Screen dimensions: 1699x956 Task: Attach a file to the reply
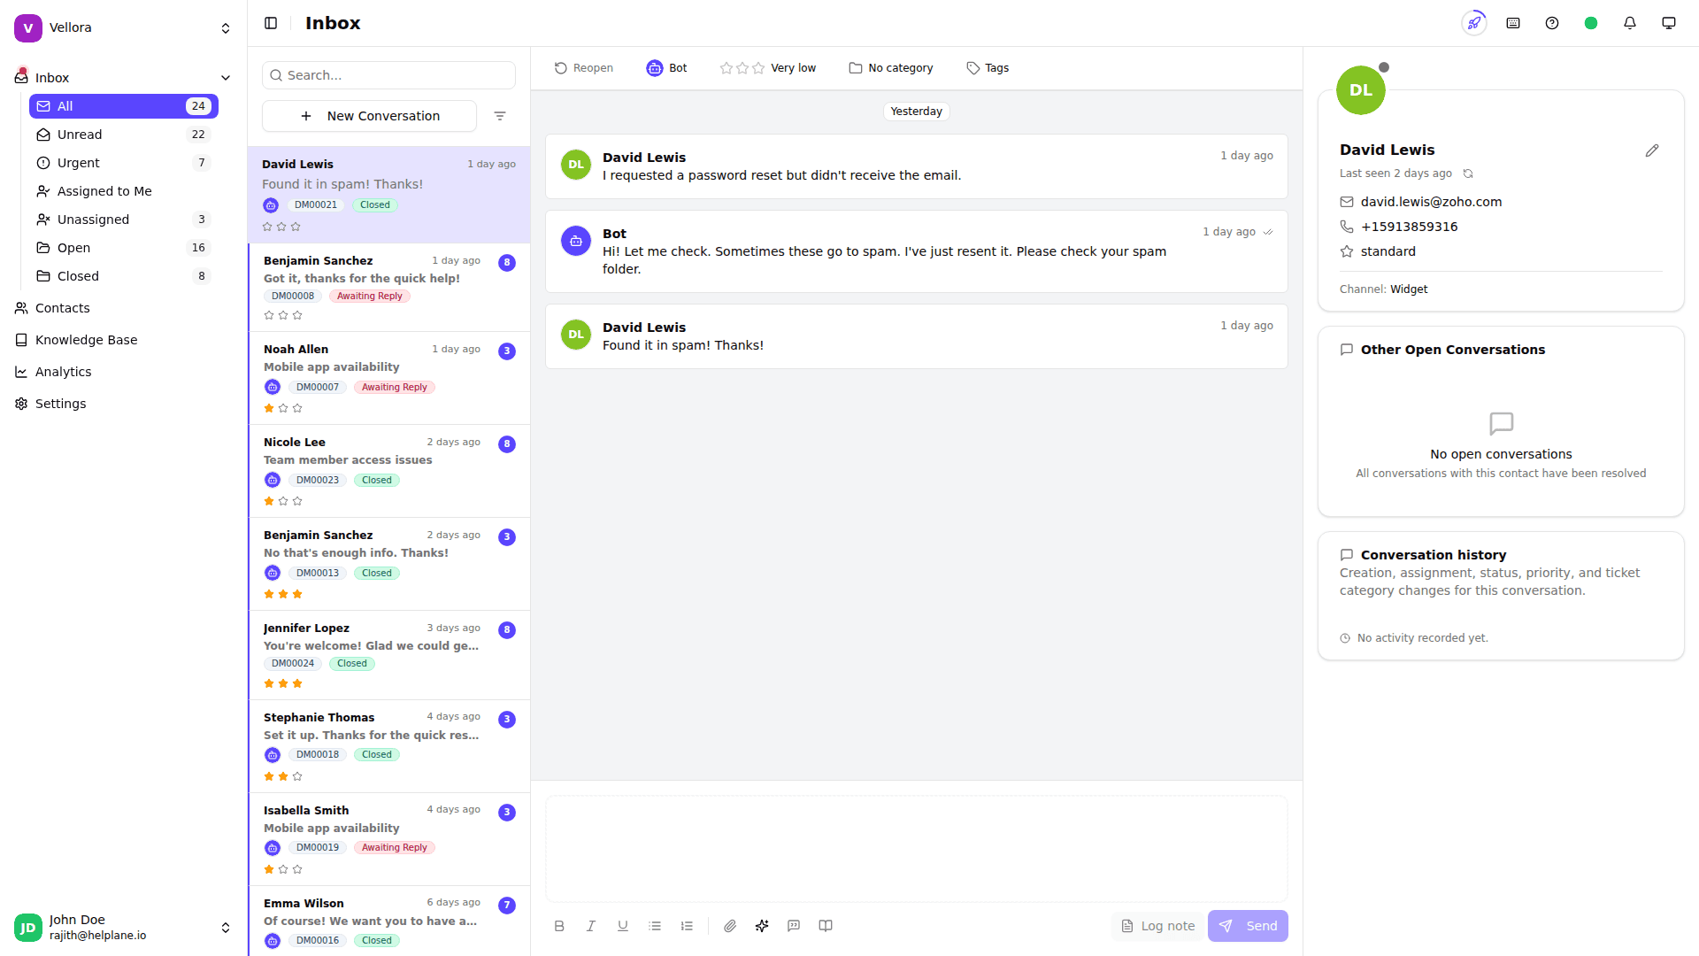tap(730, 925)
